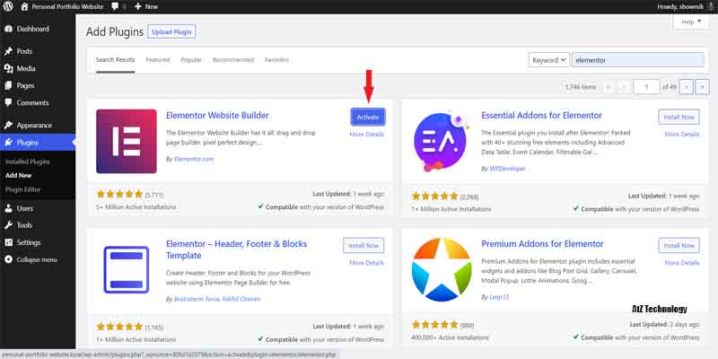Image resolution: width=718 pixels, height=359 pixels.
Task: Open the Brainstorm Force author link
Action: click(x=197, y=299)
